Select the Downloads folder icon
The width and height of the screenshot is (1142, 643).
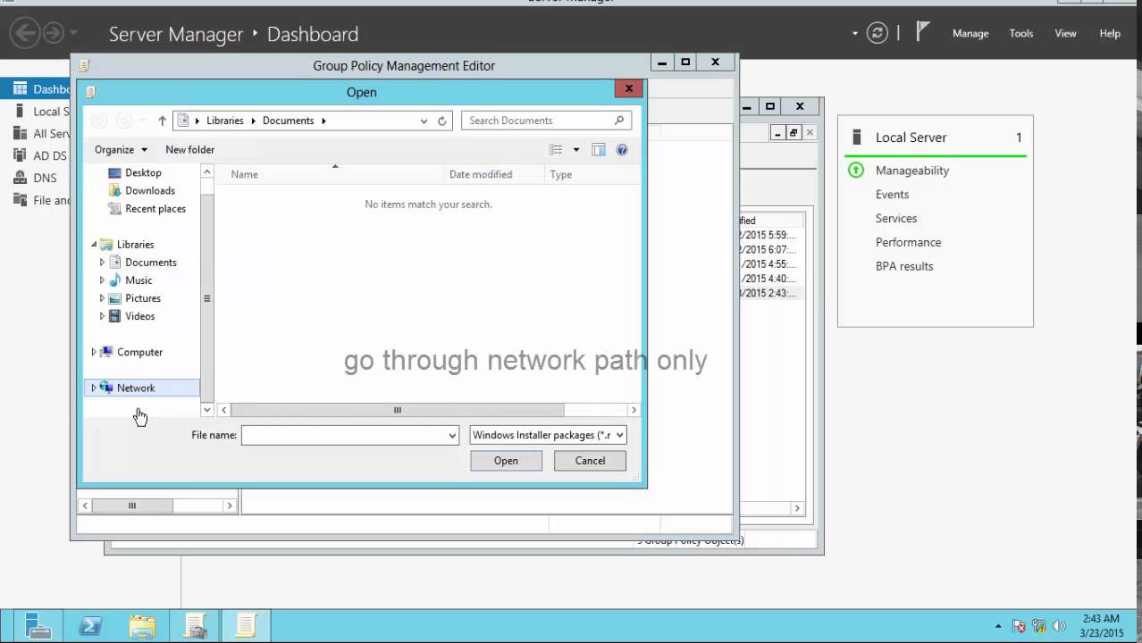click(x=114, y=190)
